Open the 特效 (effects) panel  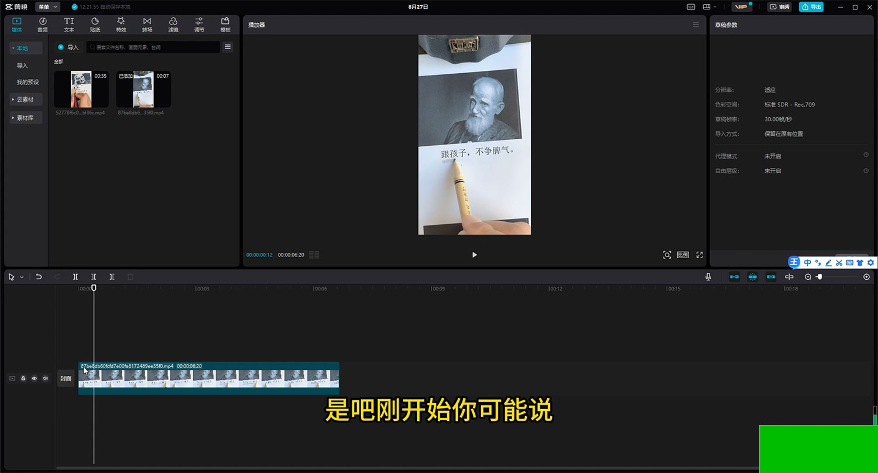point(121,25)
